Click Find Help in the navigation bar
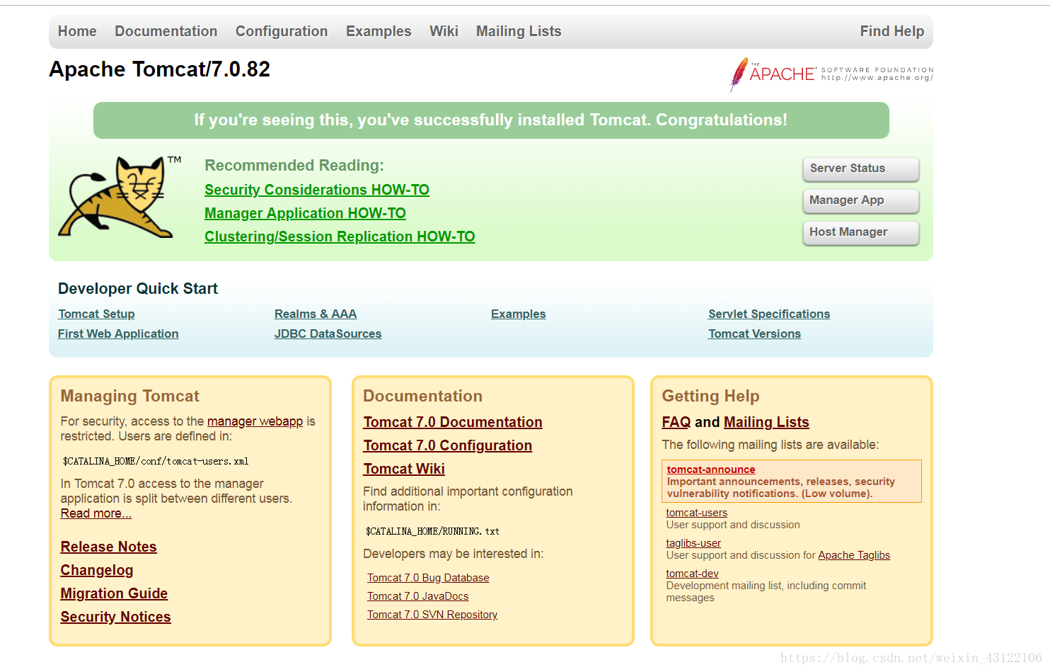Image resolution: width=1050 pixels, height=672 pixels. 892,31
